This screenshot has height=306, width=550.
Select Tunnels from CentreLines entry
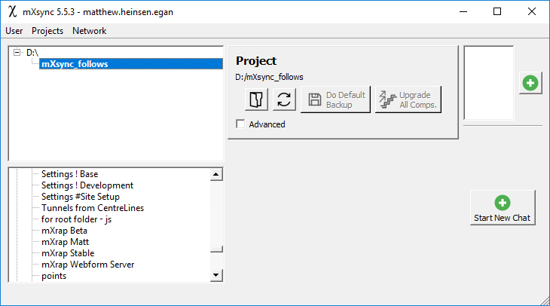pyautogui.click(x=93, y=208)
